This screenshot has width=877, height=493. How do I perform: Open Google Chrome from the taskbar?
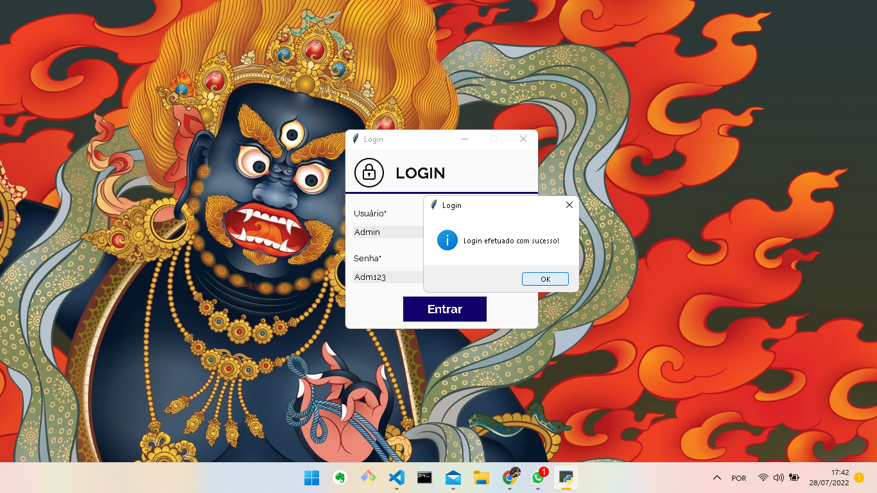pyautogui.click(x=509, y=478)
